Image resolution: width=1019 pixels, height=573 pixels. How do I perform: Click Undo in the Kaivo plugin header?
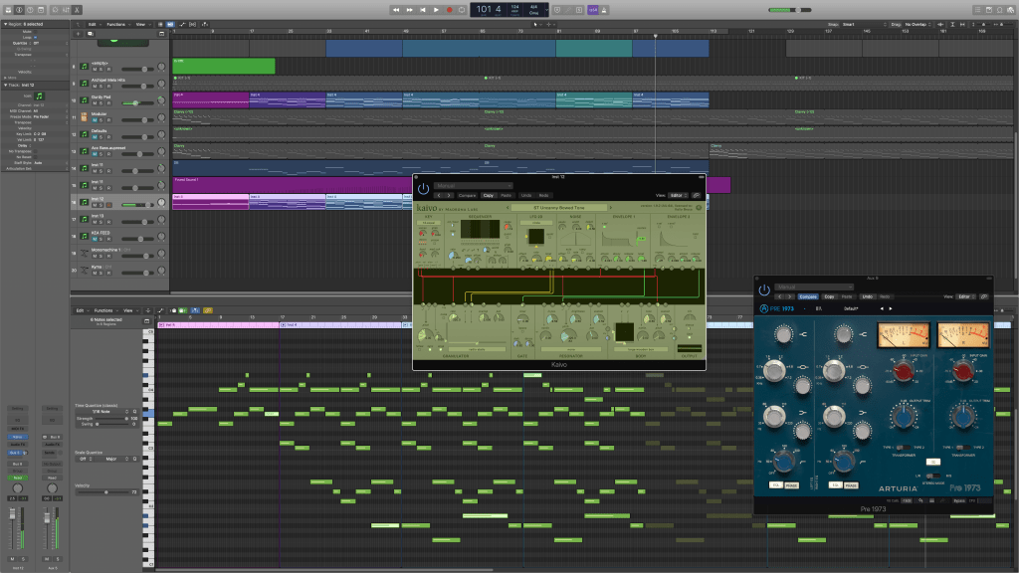point(526,195)
